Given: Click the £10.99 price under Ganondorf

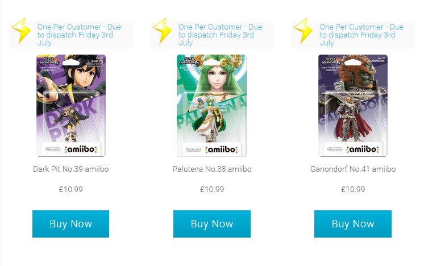Looking at the screenshot, I should (x=353, y=189).
